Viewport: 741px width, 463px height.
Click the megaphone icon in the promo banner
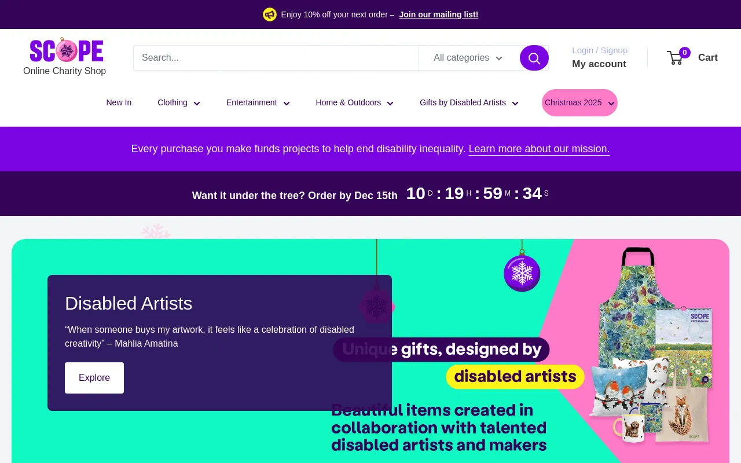[x=270, y=14]
